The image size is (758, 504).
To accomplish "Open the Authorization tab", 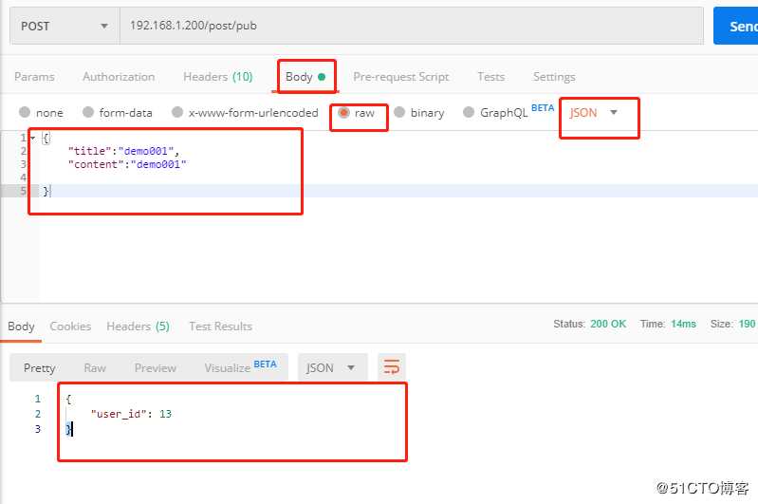I will click(119, 77).
